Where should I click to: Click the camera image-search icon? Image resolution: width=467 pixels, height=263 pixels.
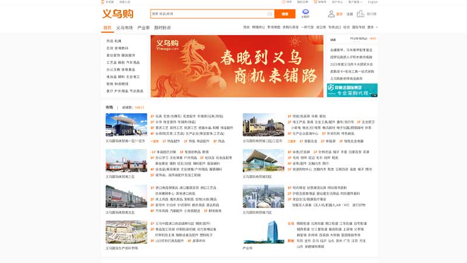tap(270, 13)
